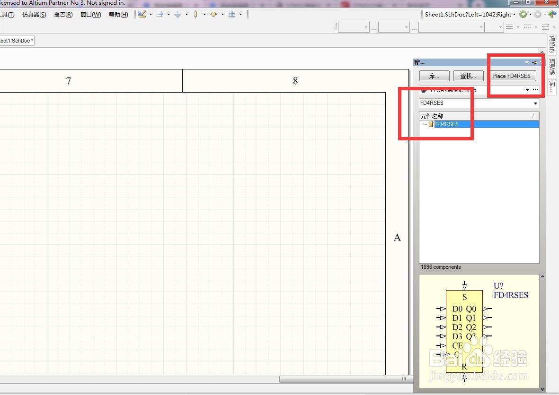The image size is (559, 395).
Task: Expand simulation sources dropdown arrow
Action: (x=222, y=15)
